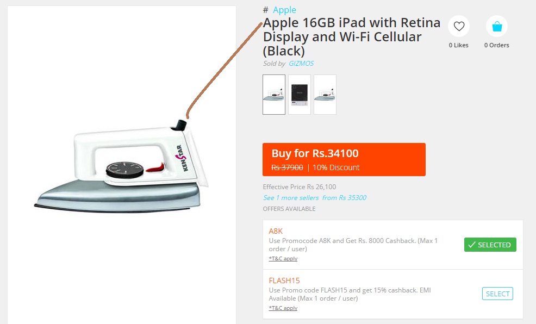536x324 pixels.
Task: Click the FLASH15 promo code title
Action: [x=284, y=281]
